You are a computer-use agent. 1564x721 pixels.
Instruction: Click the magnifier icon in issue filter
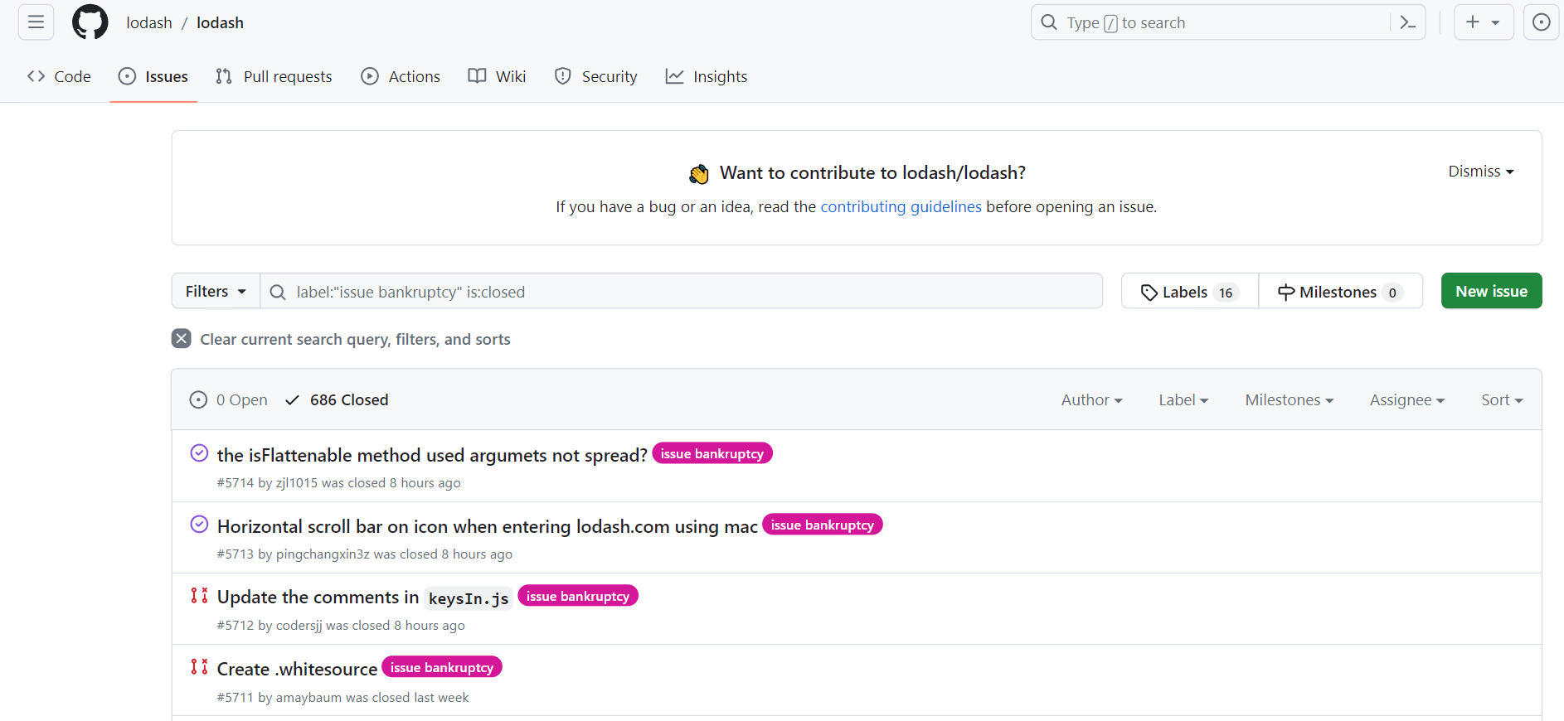click(x=278, y=292)
